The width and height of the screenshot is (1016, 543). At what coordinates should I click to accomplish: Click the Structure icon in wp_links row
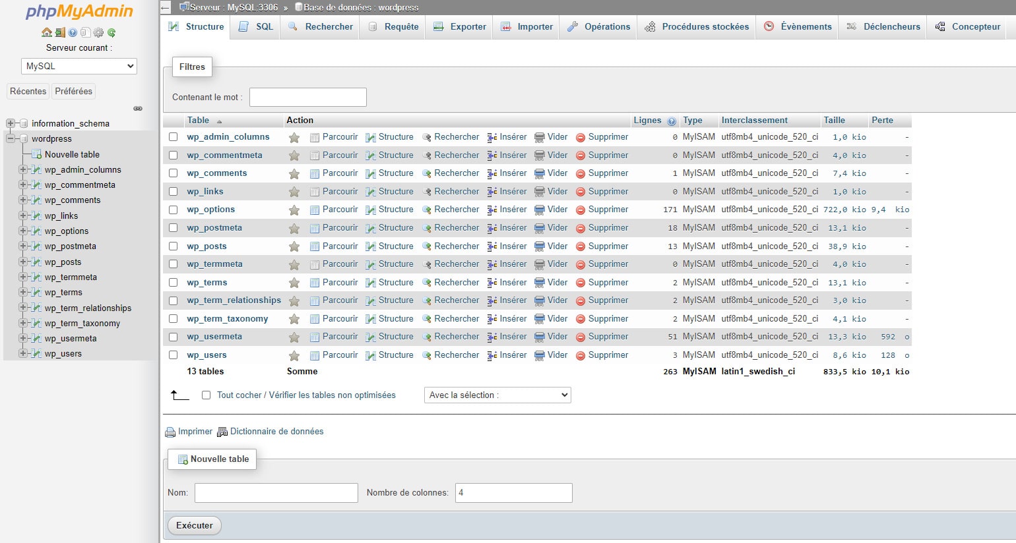pos(371,192)
